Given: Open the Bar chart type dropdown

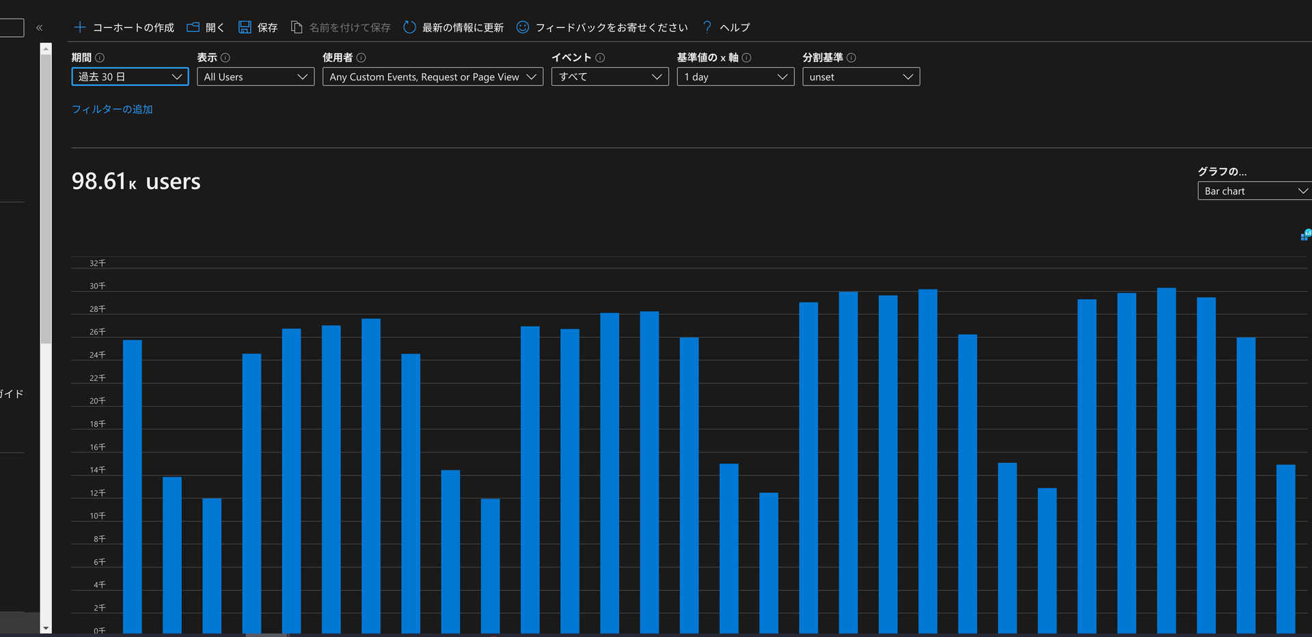Looking at the screenshot, I should point(1255,191).
